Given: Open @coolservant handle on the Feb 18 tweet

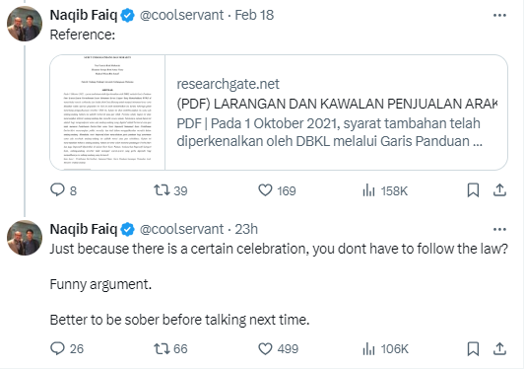Looking at the screenshot, I should point(181,15).
